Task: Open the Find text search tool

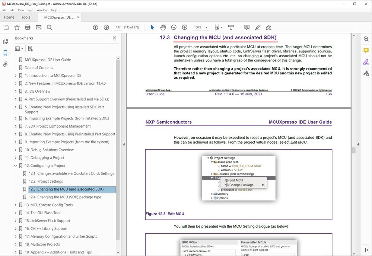Action: tap(50, 27)
